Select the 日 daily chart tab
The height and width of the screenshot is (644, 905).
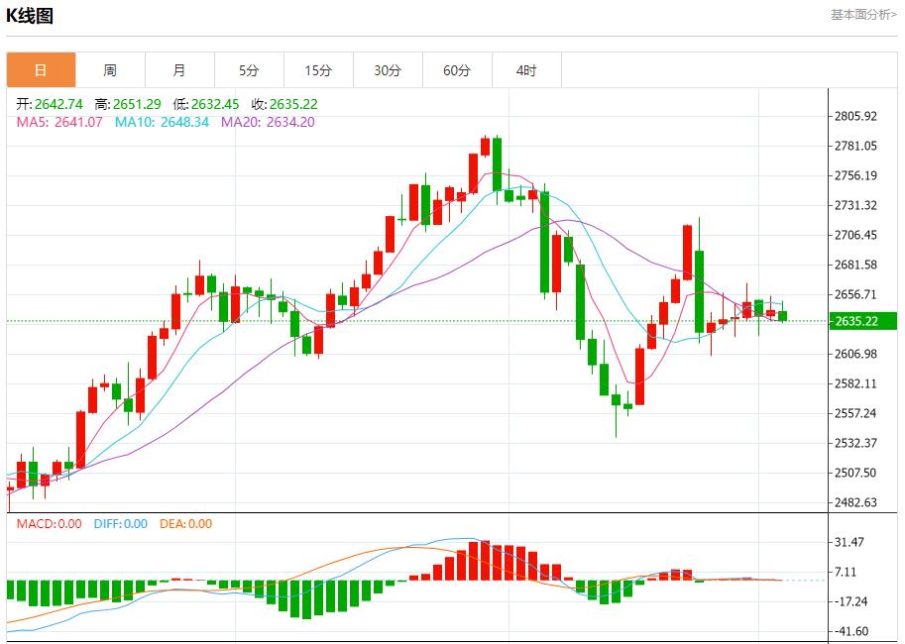coord(41,70)
